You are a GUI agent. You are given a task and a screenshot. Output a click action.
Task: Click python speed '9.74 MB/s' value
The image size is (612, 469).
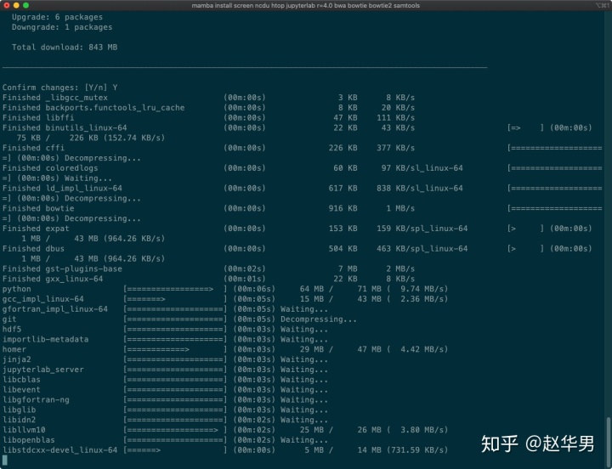point(422,289)
